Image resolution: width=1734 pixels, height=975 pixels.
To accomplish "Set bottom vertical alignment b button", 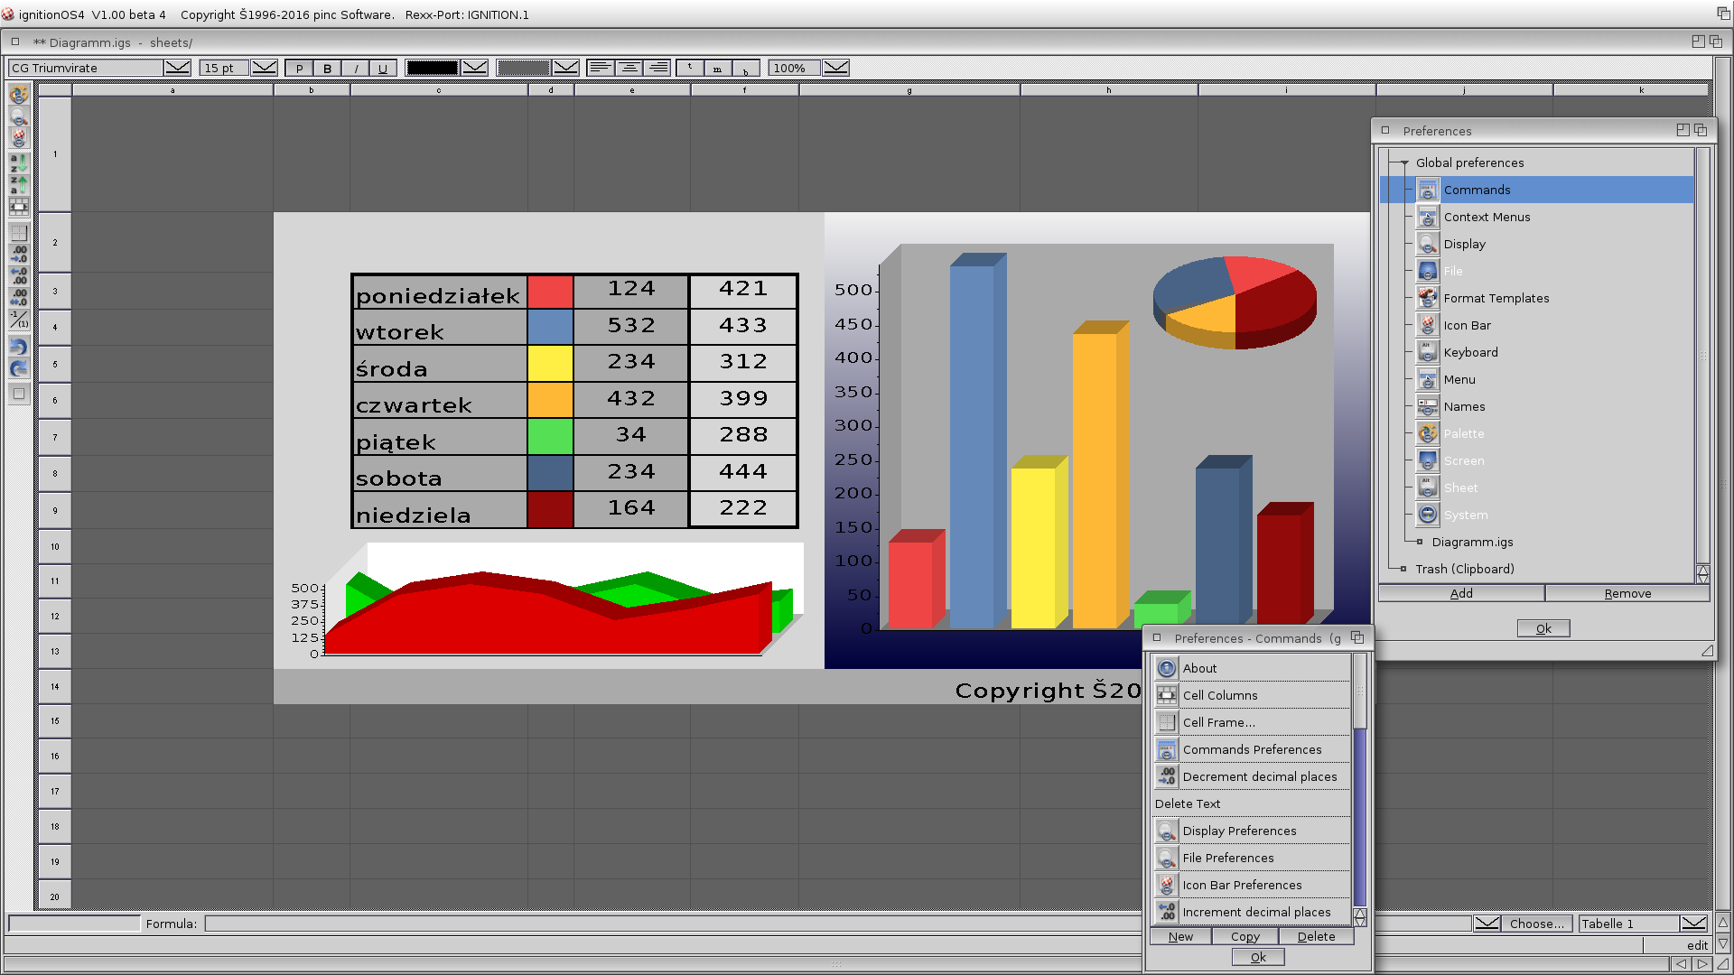I will tap(746, 68).
